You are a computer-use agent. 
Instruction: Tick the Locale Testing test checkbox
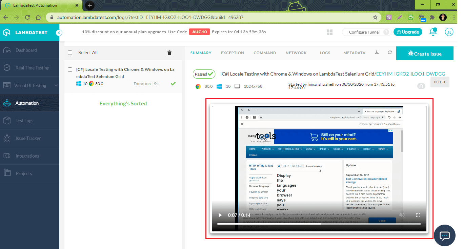tap(70, 70)
